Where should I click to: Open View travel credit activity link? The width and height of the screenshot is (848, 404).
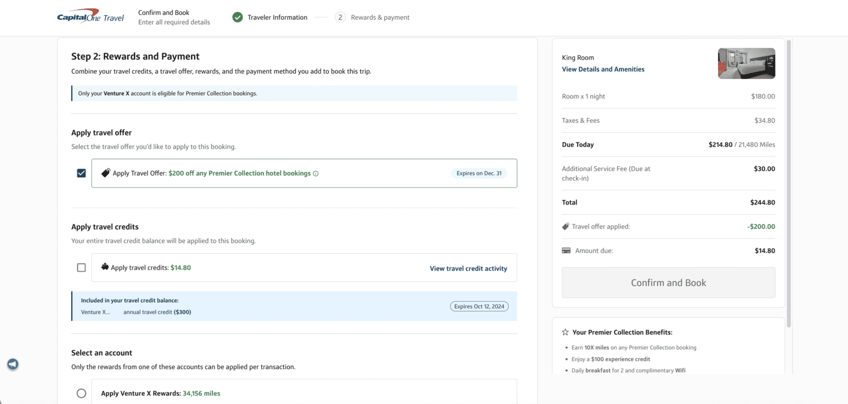coord(468,268)
